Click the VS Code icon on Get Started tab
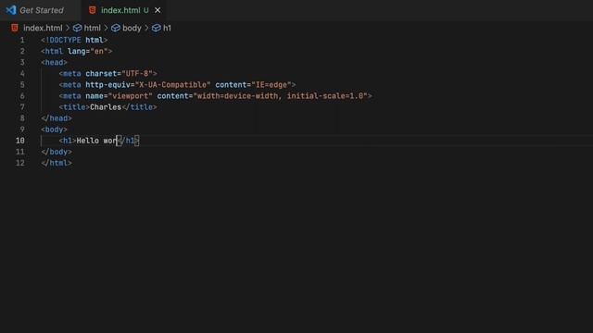593x333 pixels. coord(11,10)
